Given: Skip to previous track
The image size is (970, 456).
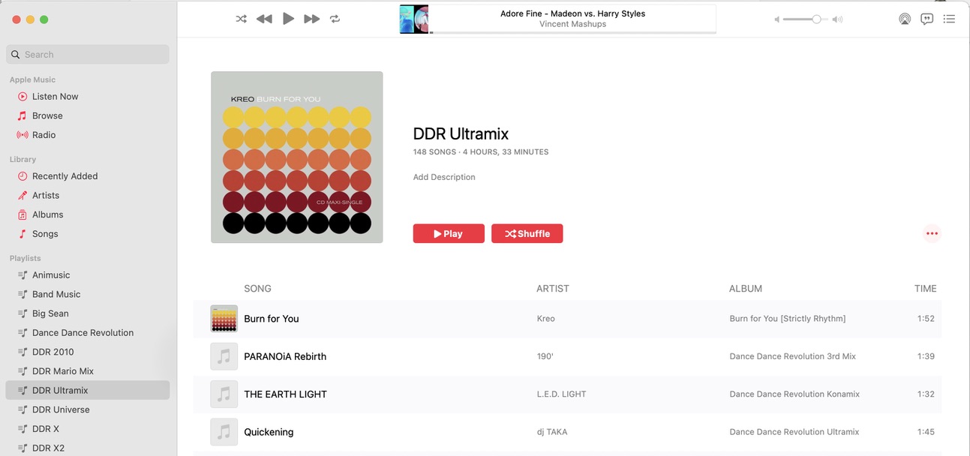Looking at the screenshot, I should coord(264,19).
